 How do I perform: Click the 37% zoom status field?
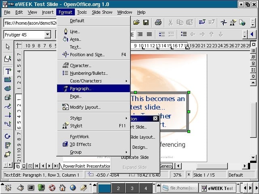point(177,175)
